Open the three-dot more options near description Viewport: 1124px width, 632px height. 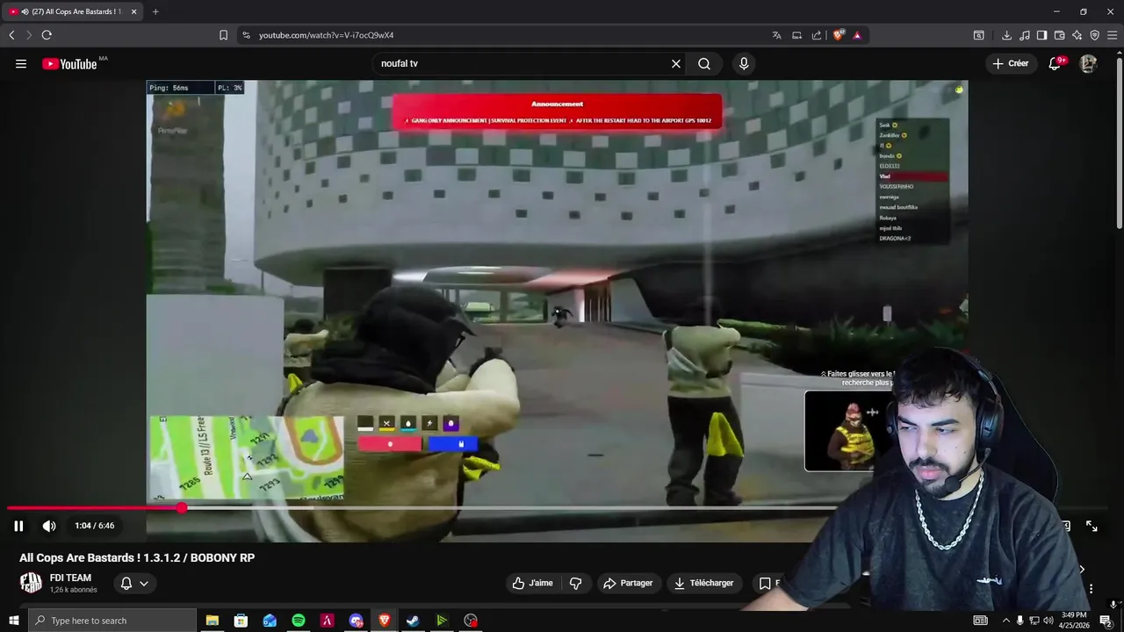pos(1090,588)
